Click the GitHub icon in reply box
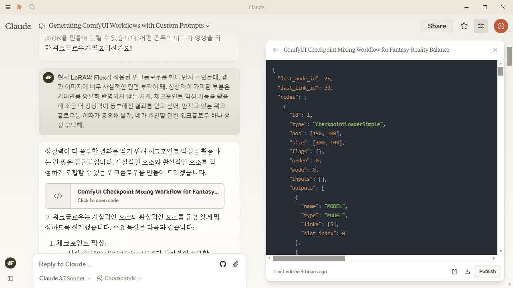 223,264
